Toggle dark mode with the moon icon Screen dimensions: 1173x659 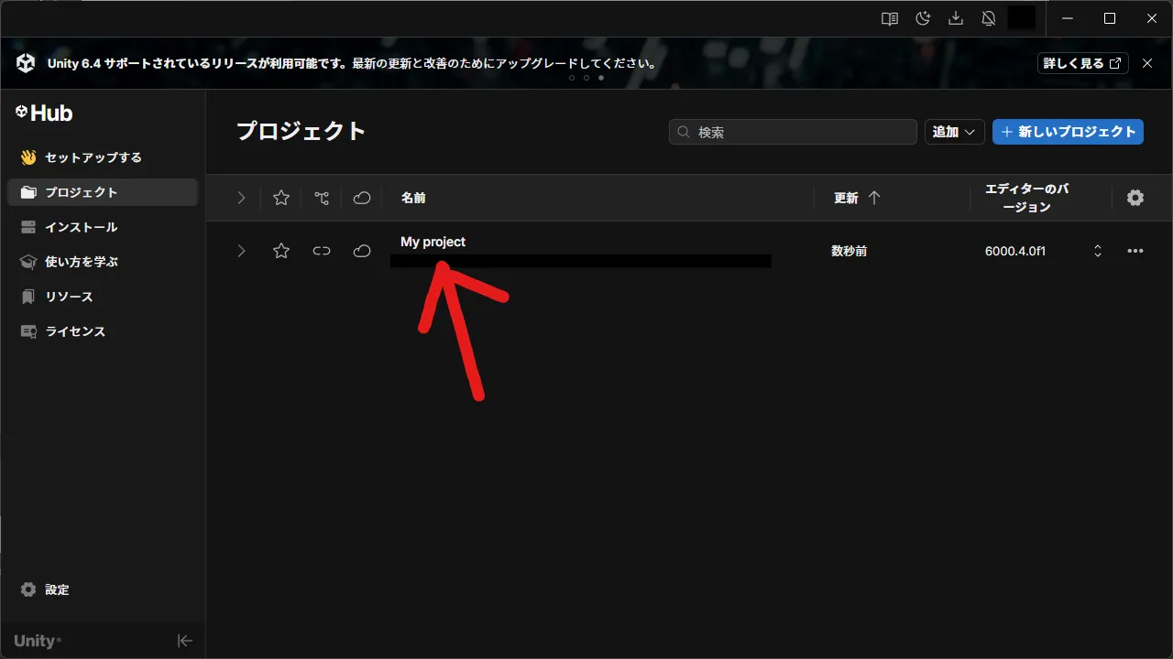click(x=923, y=17)
